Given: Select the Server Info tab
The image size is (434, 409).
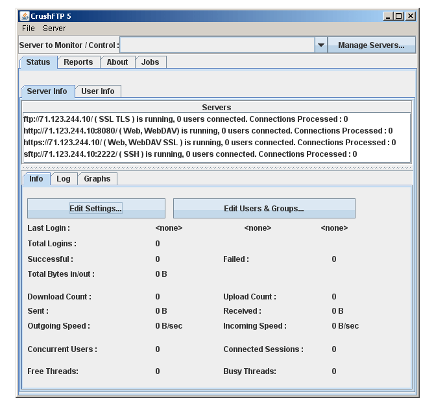Looking at the screenshot, I should click(x=47, y=91).
